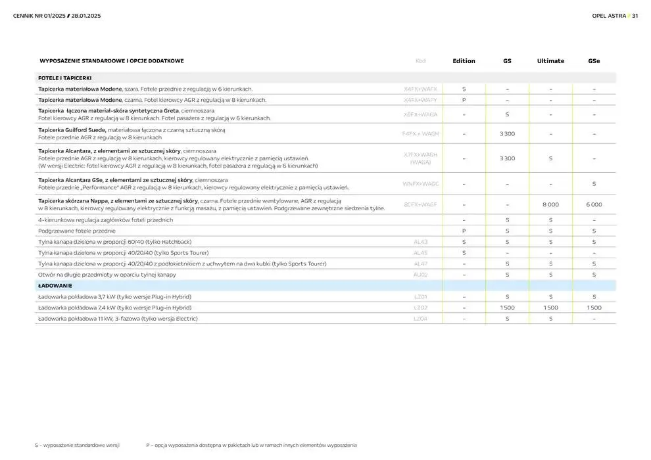Select the Podgrzewane fotele przednie row label
Viewport: 651px width, 460px height.
pos(77,231)
